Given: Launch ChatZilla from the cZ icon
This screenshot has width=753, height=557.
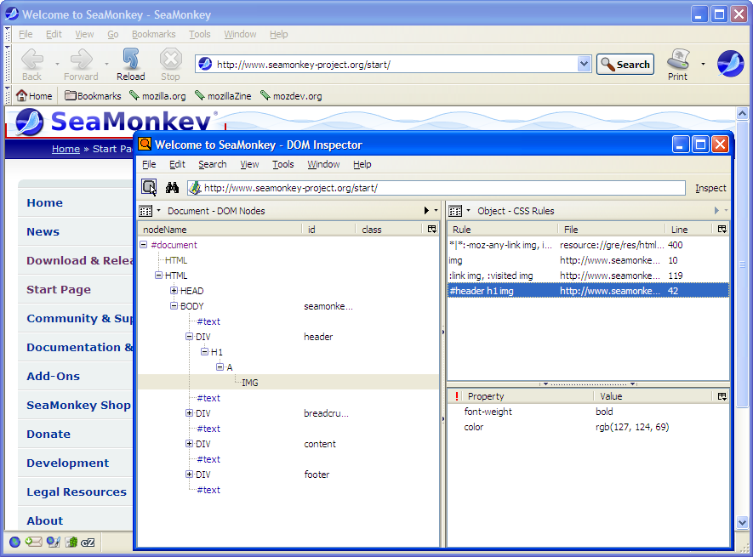Looking at the screenshot, I should tap(88, 542).
